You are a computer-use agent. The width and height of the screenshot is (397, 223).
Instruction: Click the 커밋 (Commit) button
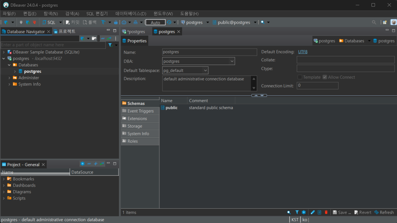point(73,22)
